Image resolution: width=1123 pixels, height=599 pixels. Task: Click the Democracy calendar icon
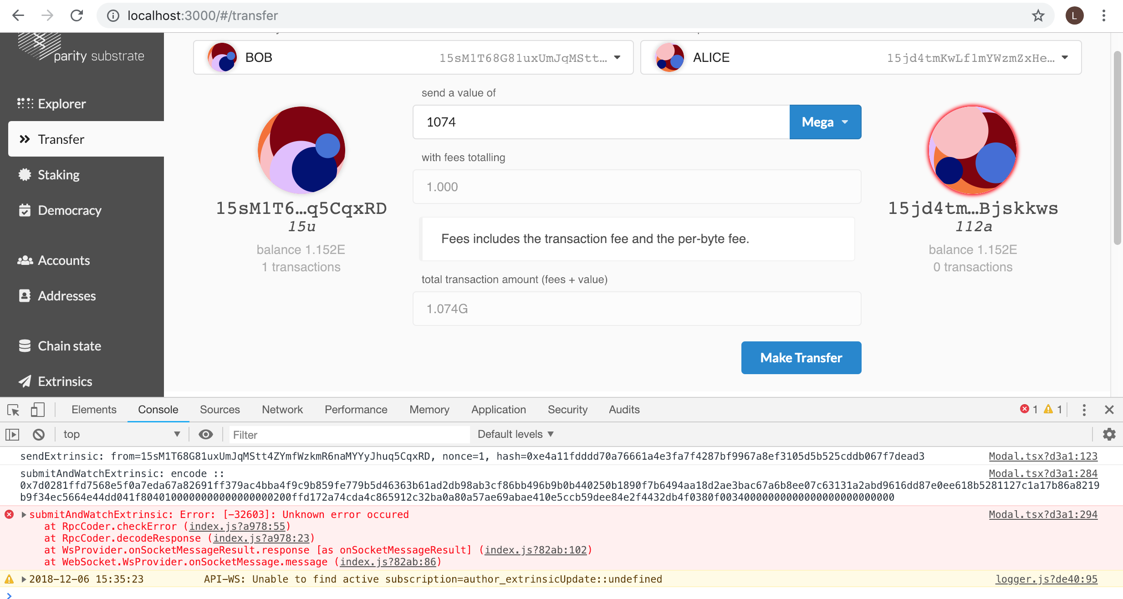[25, 210]
